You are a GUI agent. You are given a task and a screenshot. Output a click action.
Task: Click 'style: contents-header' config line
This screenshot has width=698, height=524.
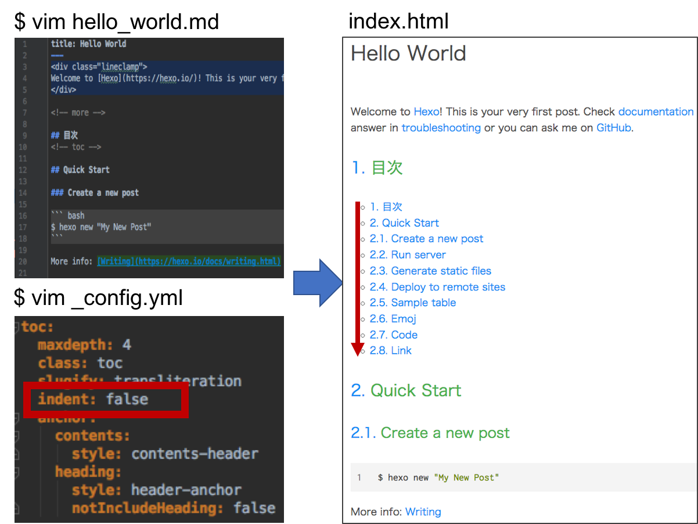tap(165, 454)
